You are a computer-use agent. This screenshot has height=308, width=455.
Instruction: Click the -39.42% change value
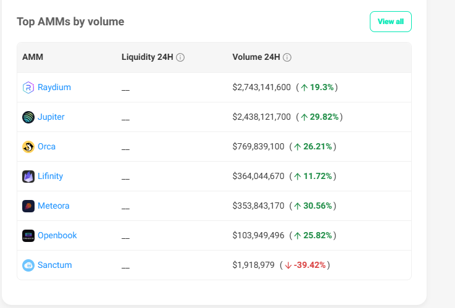pos(310,265)
